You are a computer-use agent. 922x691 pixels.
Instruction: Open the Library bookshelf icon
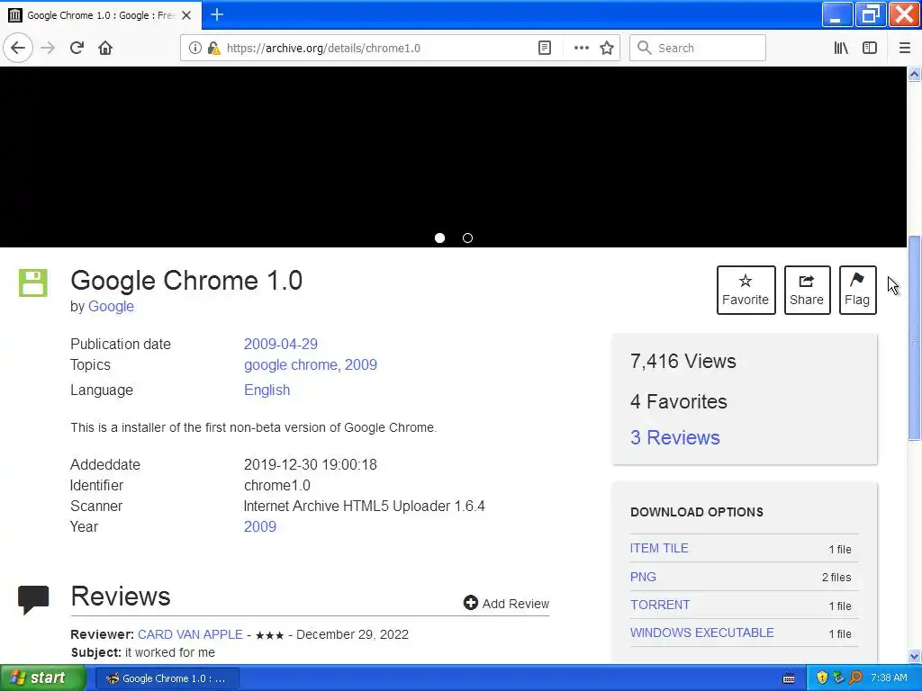point(841,49)
